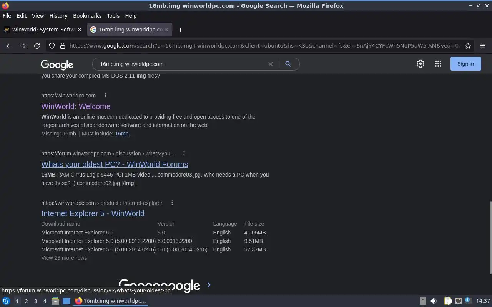
Task: Open the Firefox hamburger menu
Action: coord(483,46)
